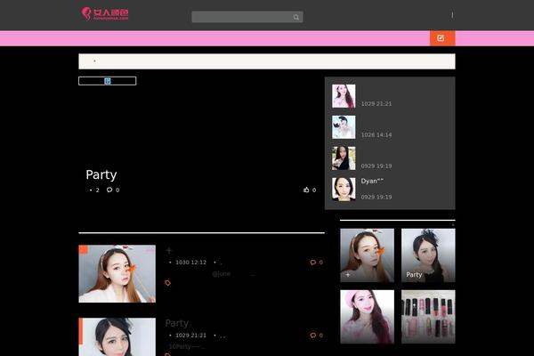Click timestamp 1029 21:21 in sidebar
Viewport: 534px width, 356px height.
[x=376, y=103]
